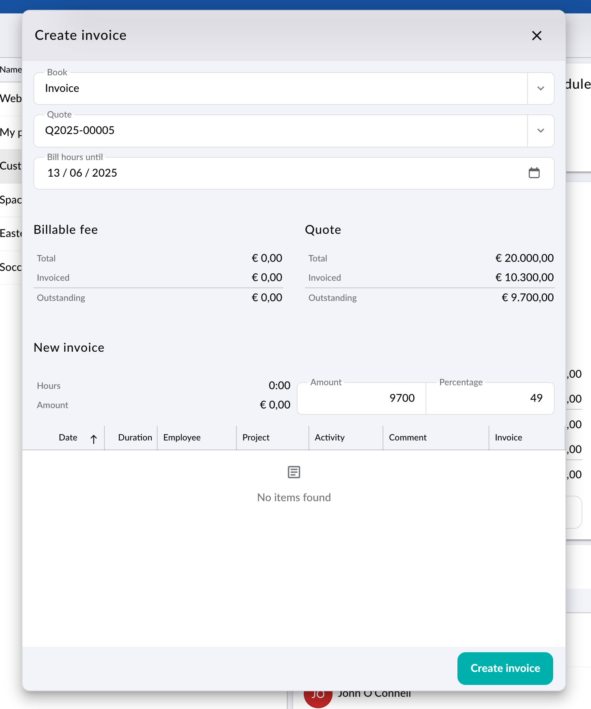Edit the Amount field showing 9700
The height and width of the screenshot is (709, 591).
pos(361,398)
